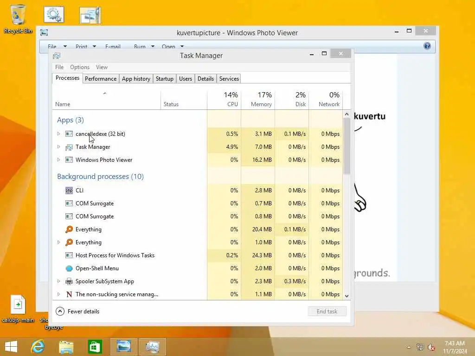Click the Photo Viewer title bar icon

[x=44, y=32]
